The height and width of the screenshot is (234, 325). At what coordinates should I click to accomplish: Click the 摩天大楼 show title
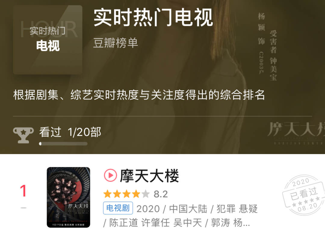coord(149,176)
